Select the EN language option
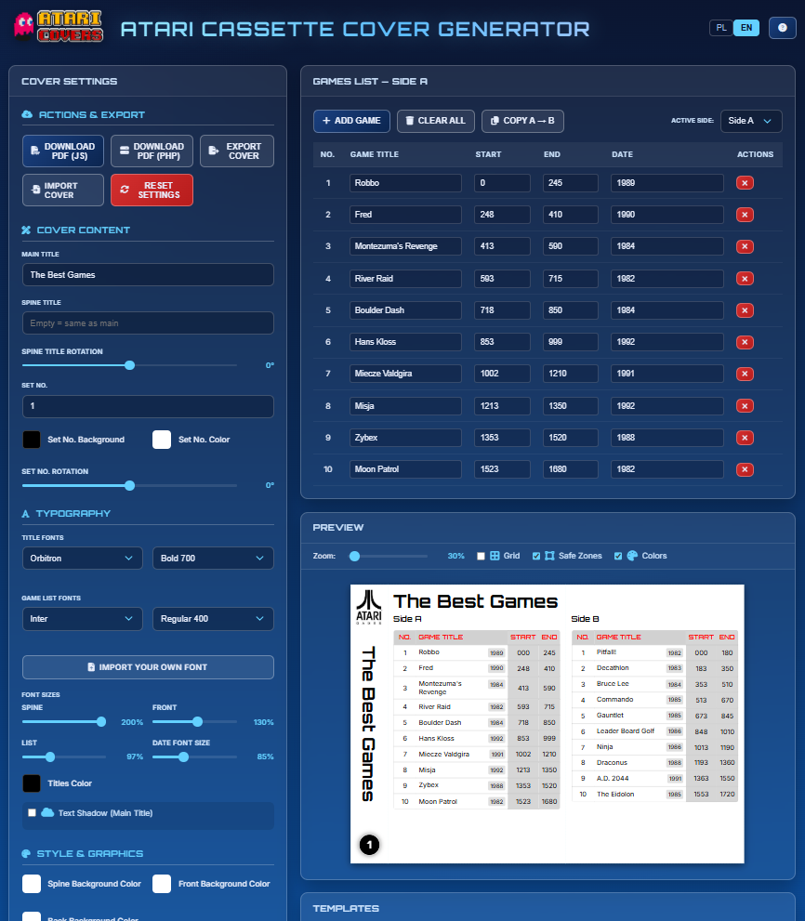805x921 pixels. [x=746, y=28]
